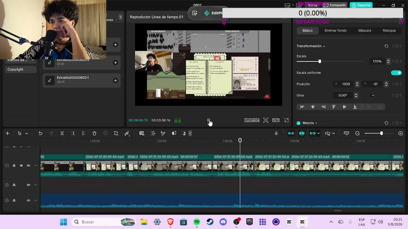Start voice recording with microphone icon
The image size is (408, 229).
point(276,133)
